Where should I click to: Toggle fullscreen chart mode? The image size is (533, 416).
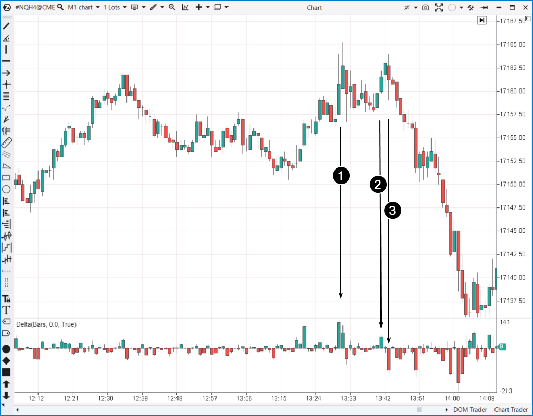coord(439,7)
